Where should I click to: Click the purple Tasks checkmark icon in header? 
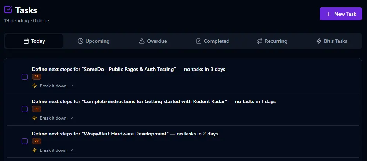[x=8, y=10]
